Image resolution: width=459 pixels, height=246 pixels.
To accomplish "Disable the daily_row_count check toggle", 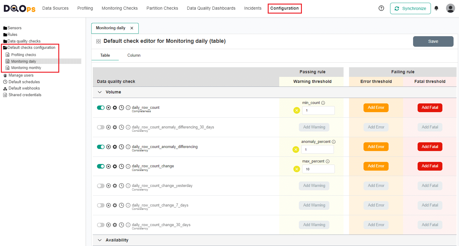I will (x=101, y=108).
